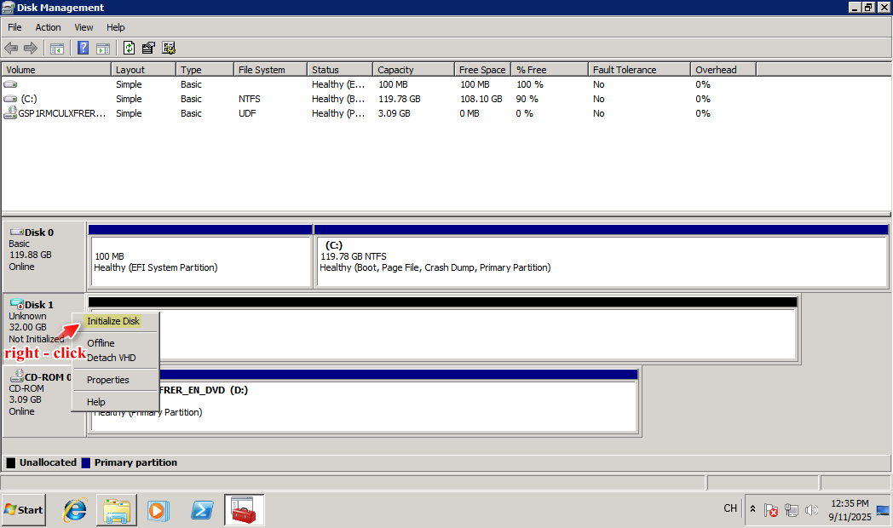The width and height of the screenshot is (893, 528).
Task: Click the Settings toolbar icon with yellow star
Action: (x=169, y=49)
